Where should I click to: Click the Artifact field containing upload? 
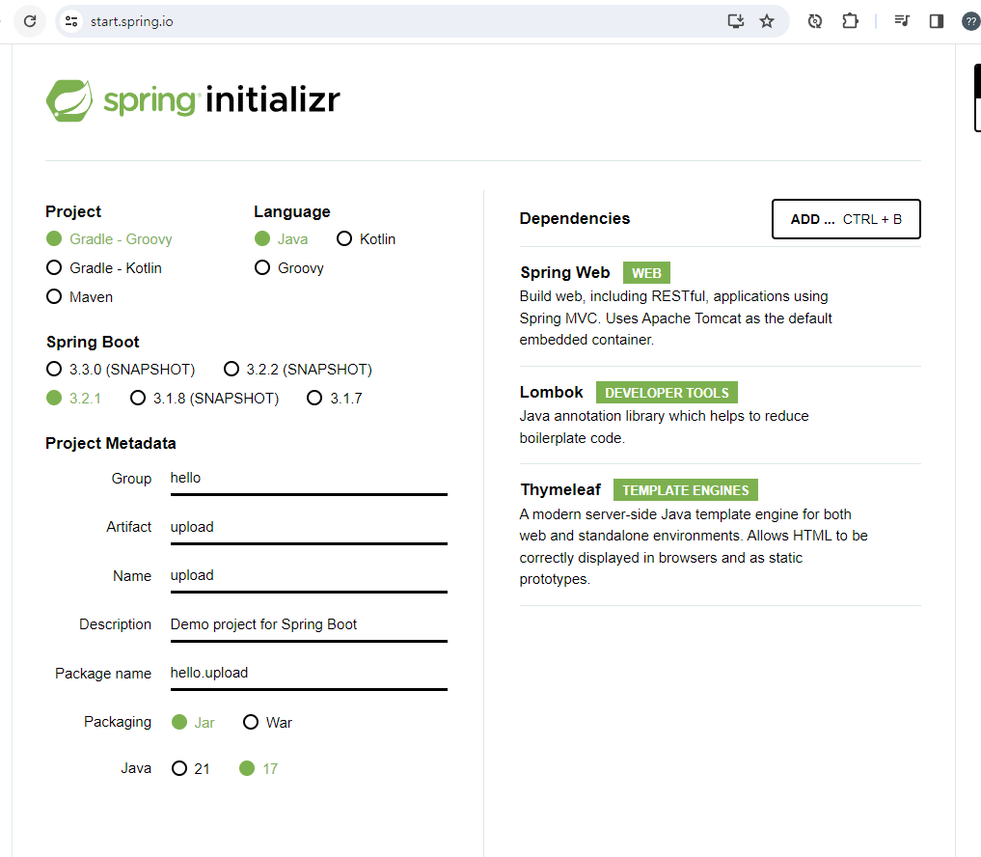point(309,528)
